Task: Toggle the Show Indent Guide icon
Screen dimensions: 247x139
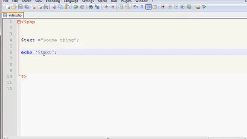Action: pos(149,7)
